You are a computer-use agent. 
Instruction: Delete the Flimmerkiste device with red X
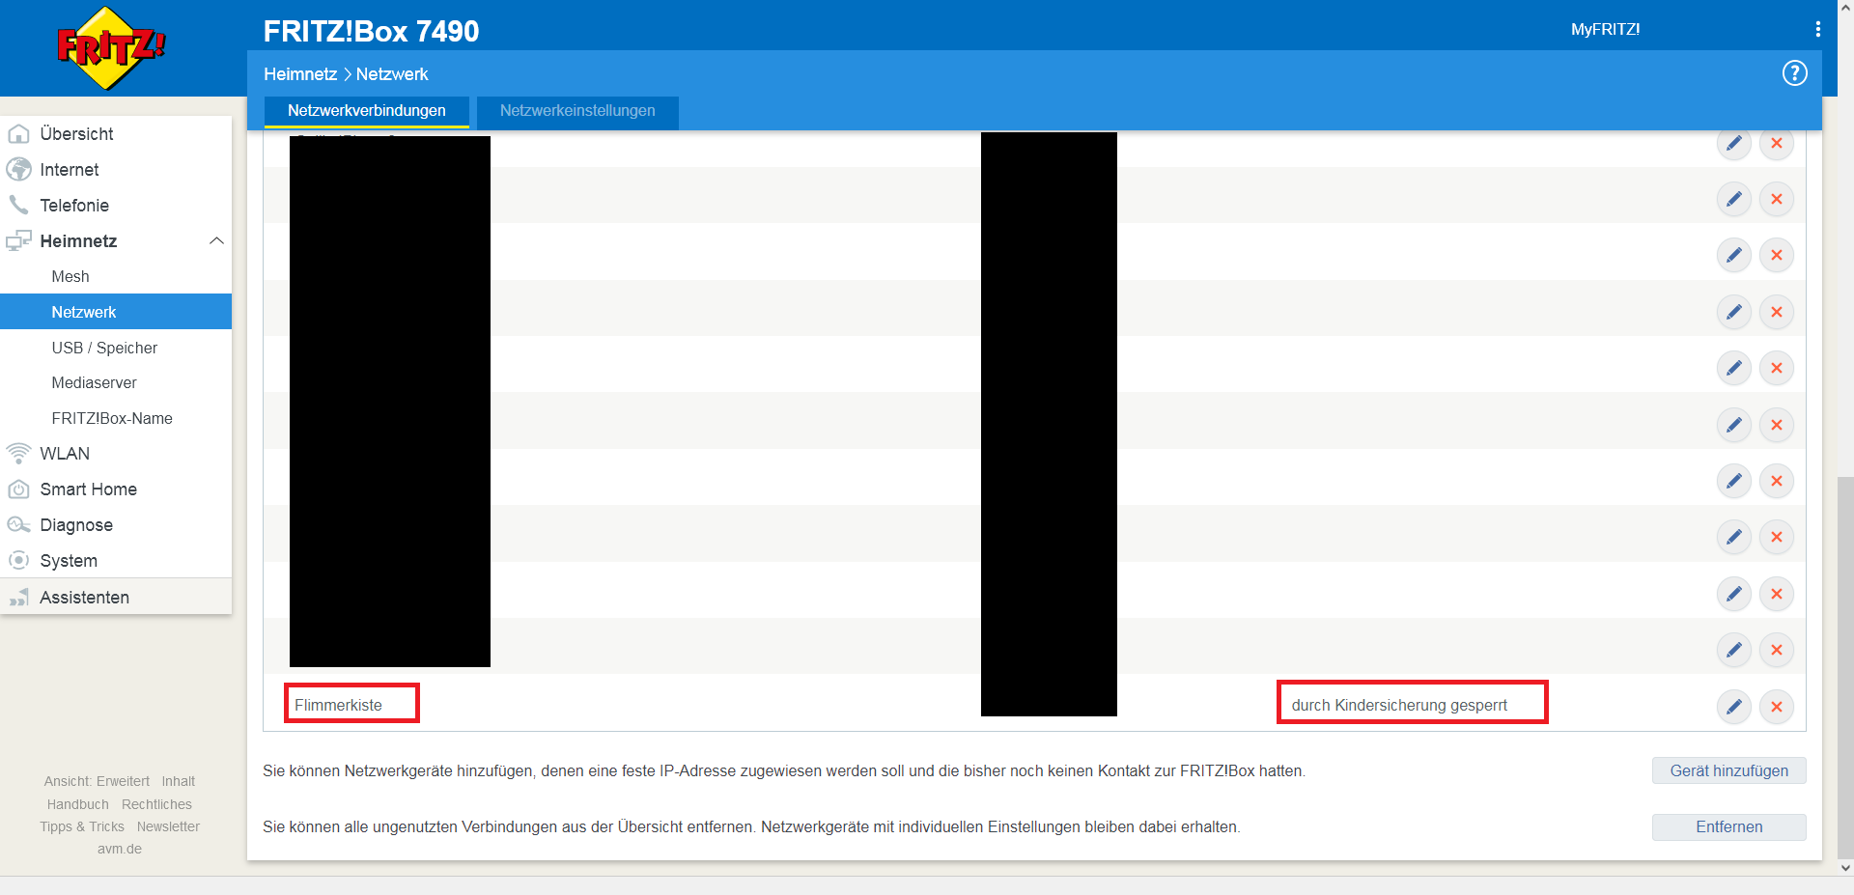click(1777, 707)
